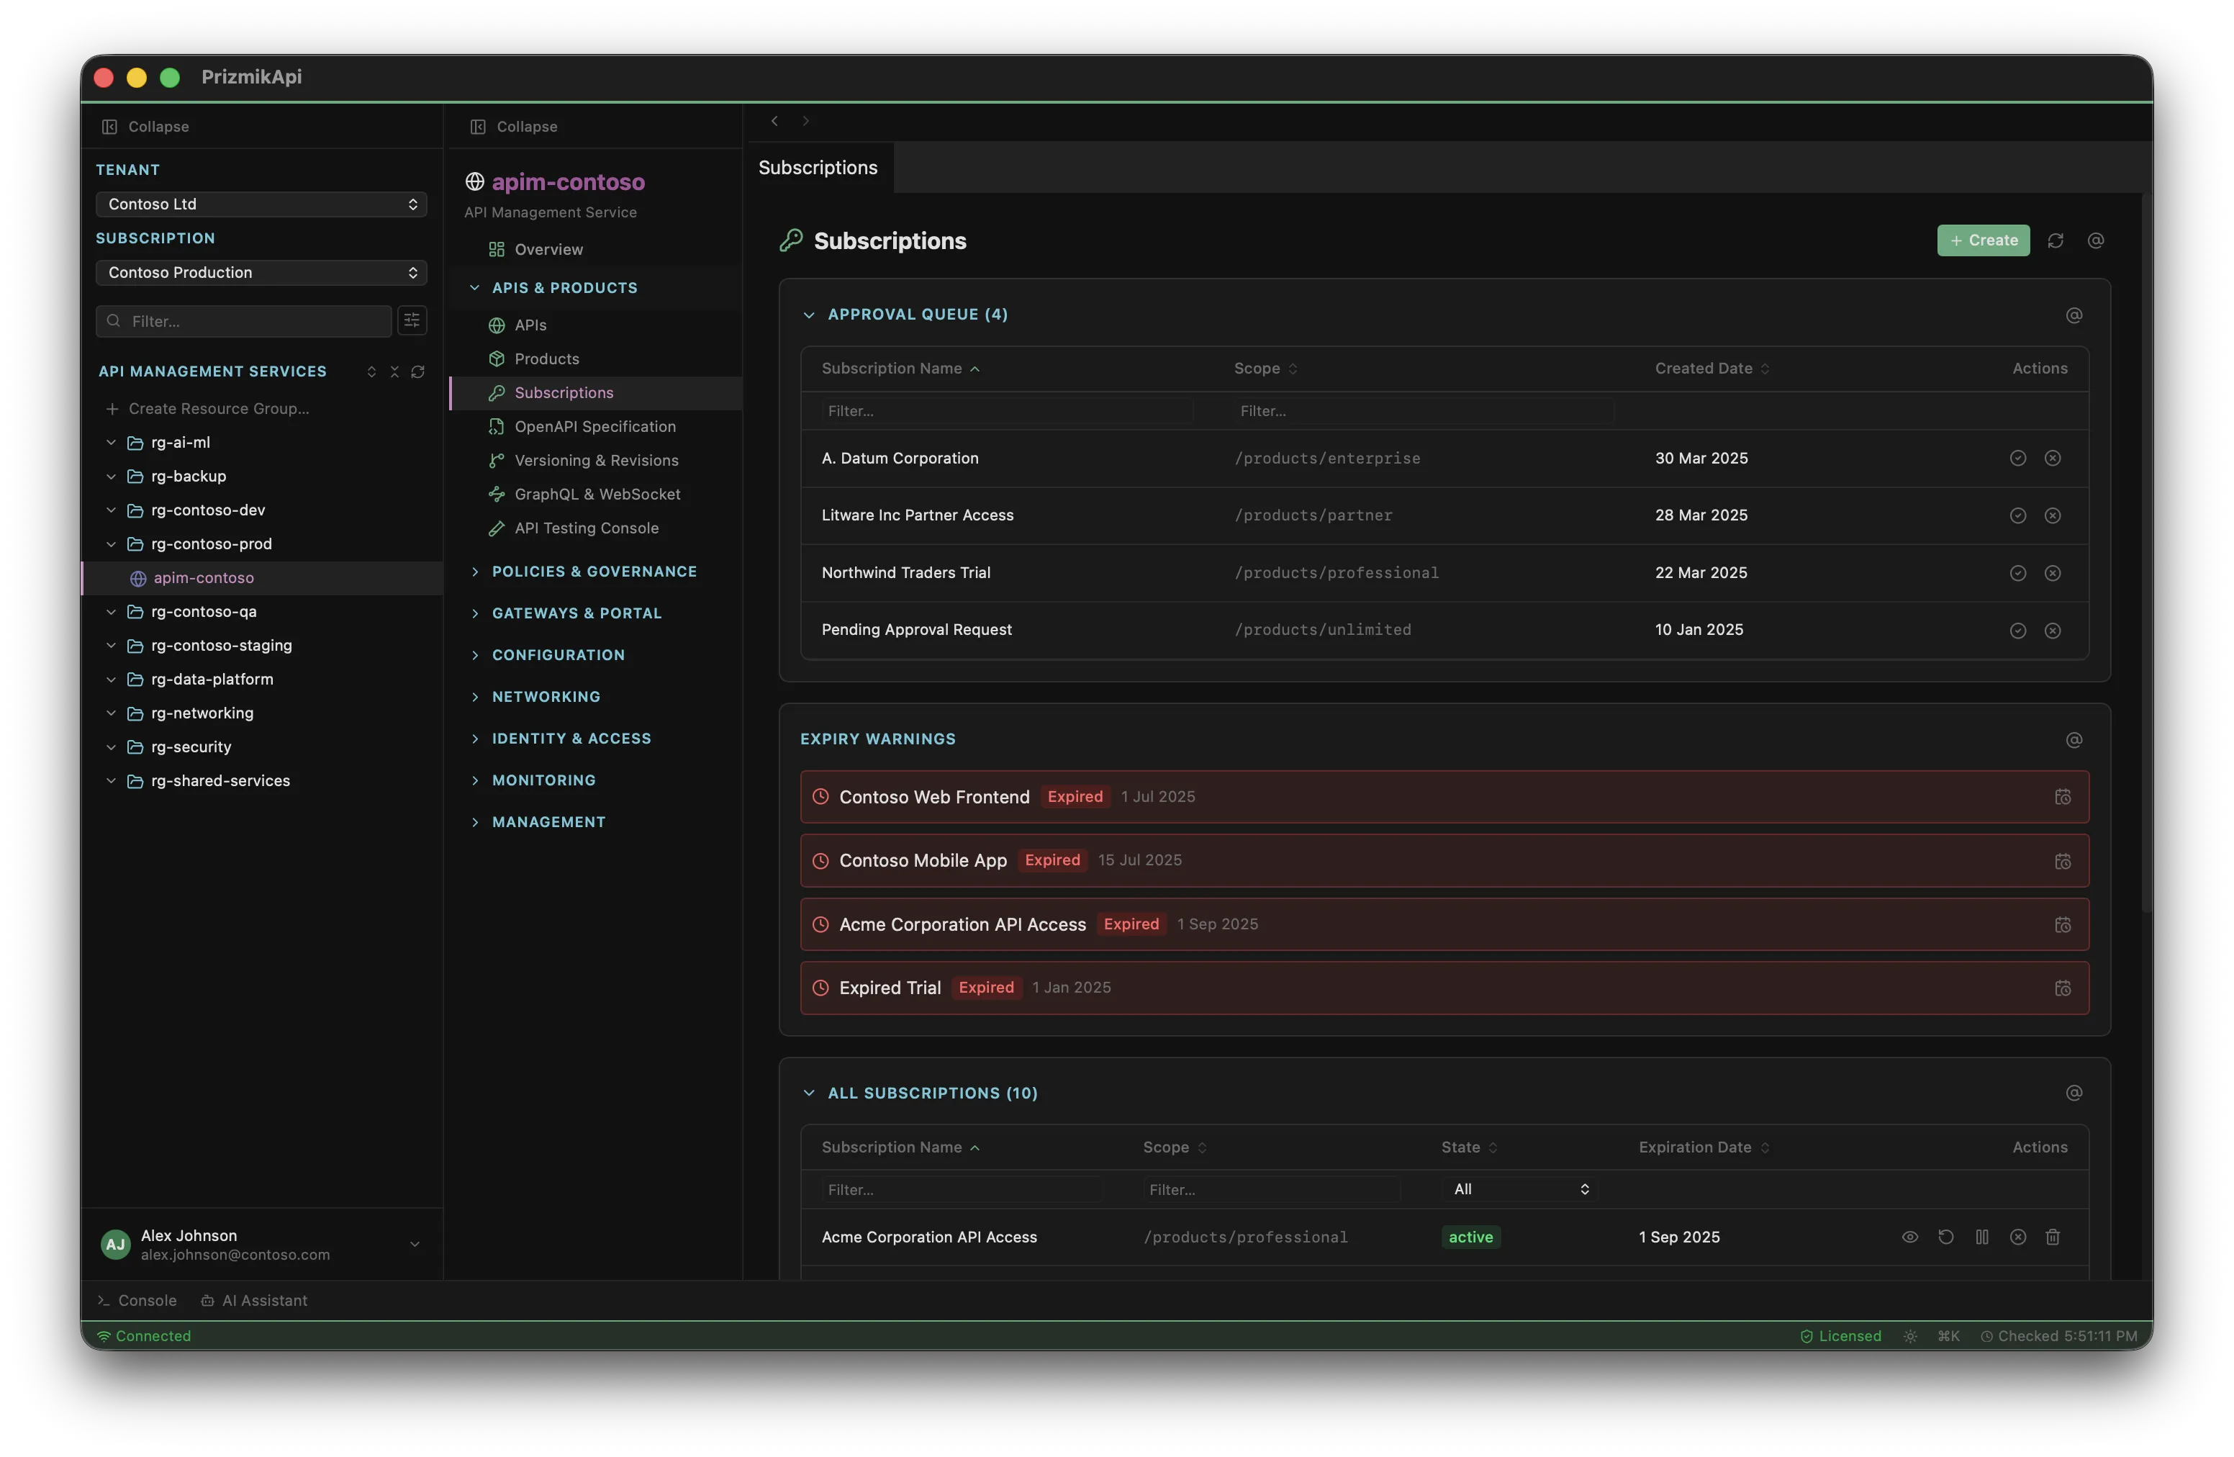This screenshot has width=2234, height=1457.
Task: Approve the A. Datum Corporation request
Action: [x=2017, y=457]
